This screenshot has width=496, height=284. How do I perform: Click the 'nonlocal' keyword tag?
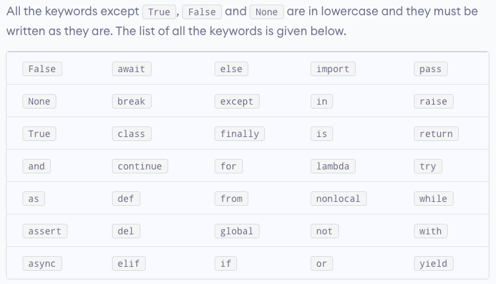click(x=338, y=199)
